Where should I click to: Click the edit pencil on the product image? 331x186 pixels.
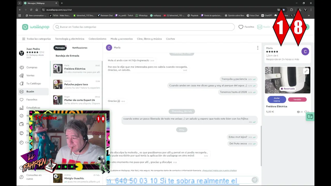306,71
